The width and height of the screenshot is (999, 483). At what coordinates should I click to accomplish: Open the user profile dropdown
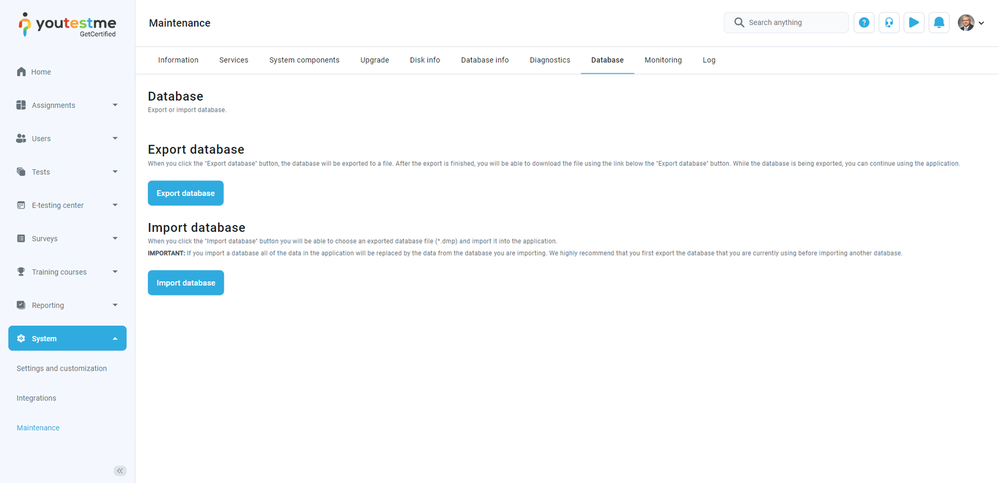click(x=971, y=23)
